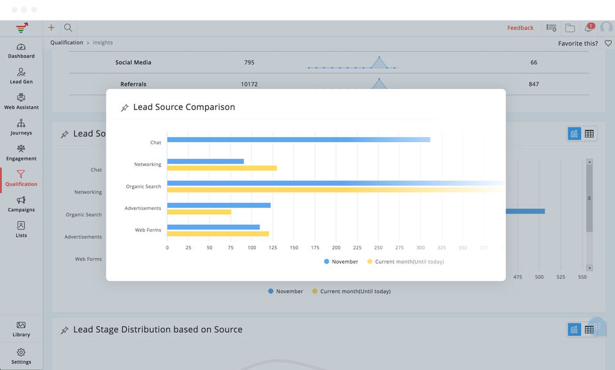Image resolution: width=615 pixels, height=370 pixels.
Task: Open Web Assistant in sidebar
Action: coord(21,102)
